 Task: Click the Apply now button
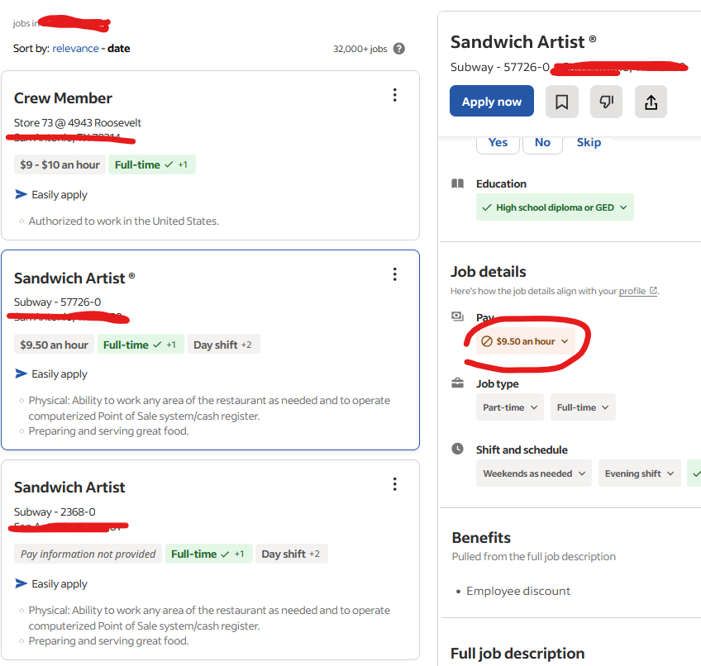click(x=491, y=102)
